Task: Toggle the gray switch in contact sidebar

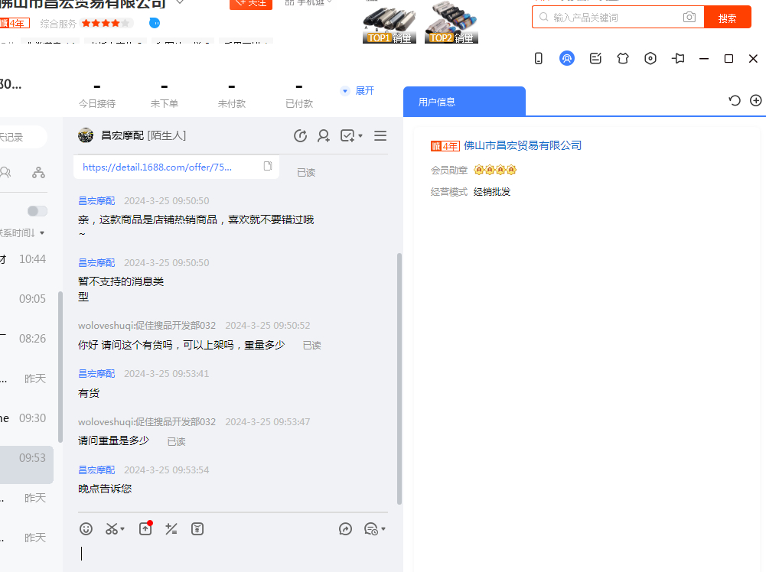Action: (37, 211)
